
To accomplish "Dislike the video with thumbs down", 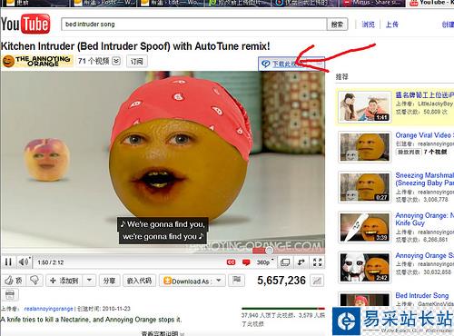I will pos(35,281).
